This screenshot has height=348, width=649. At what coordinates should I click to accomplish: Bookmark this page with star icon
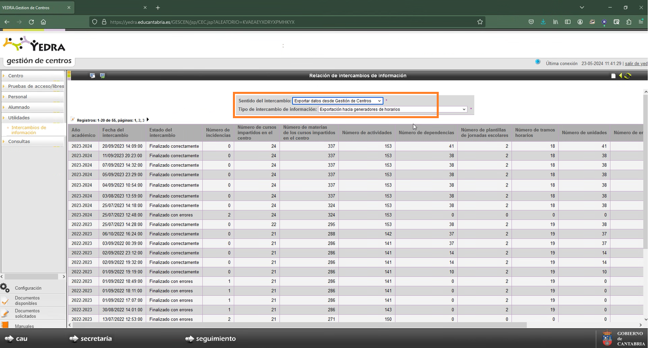pos(480,22)
